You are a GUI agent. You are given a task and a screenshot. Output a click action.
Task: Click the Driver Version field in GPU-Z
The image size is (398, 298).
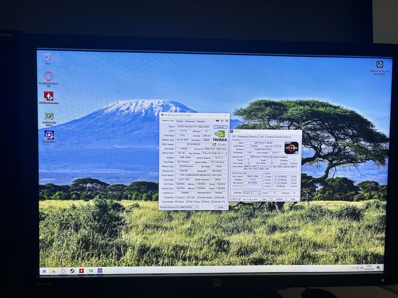(200, 175)
